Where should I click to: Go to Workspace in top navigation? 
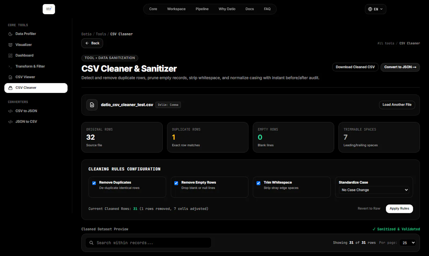[176, 9]
